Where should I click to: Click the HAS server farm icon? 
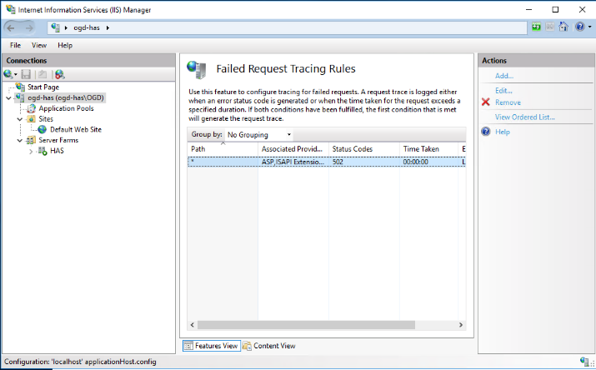point(43,151)
